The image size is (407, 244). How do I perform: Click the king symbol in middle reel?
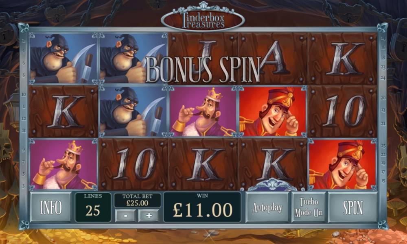203,111
